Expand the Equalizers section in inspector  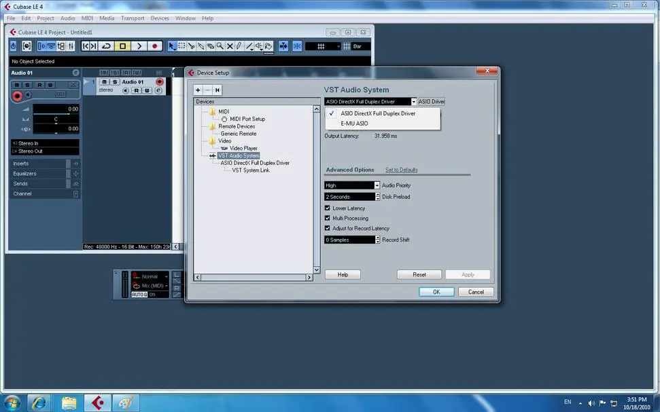24,174
